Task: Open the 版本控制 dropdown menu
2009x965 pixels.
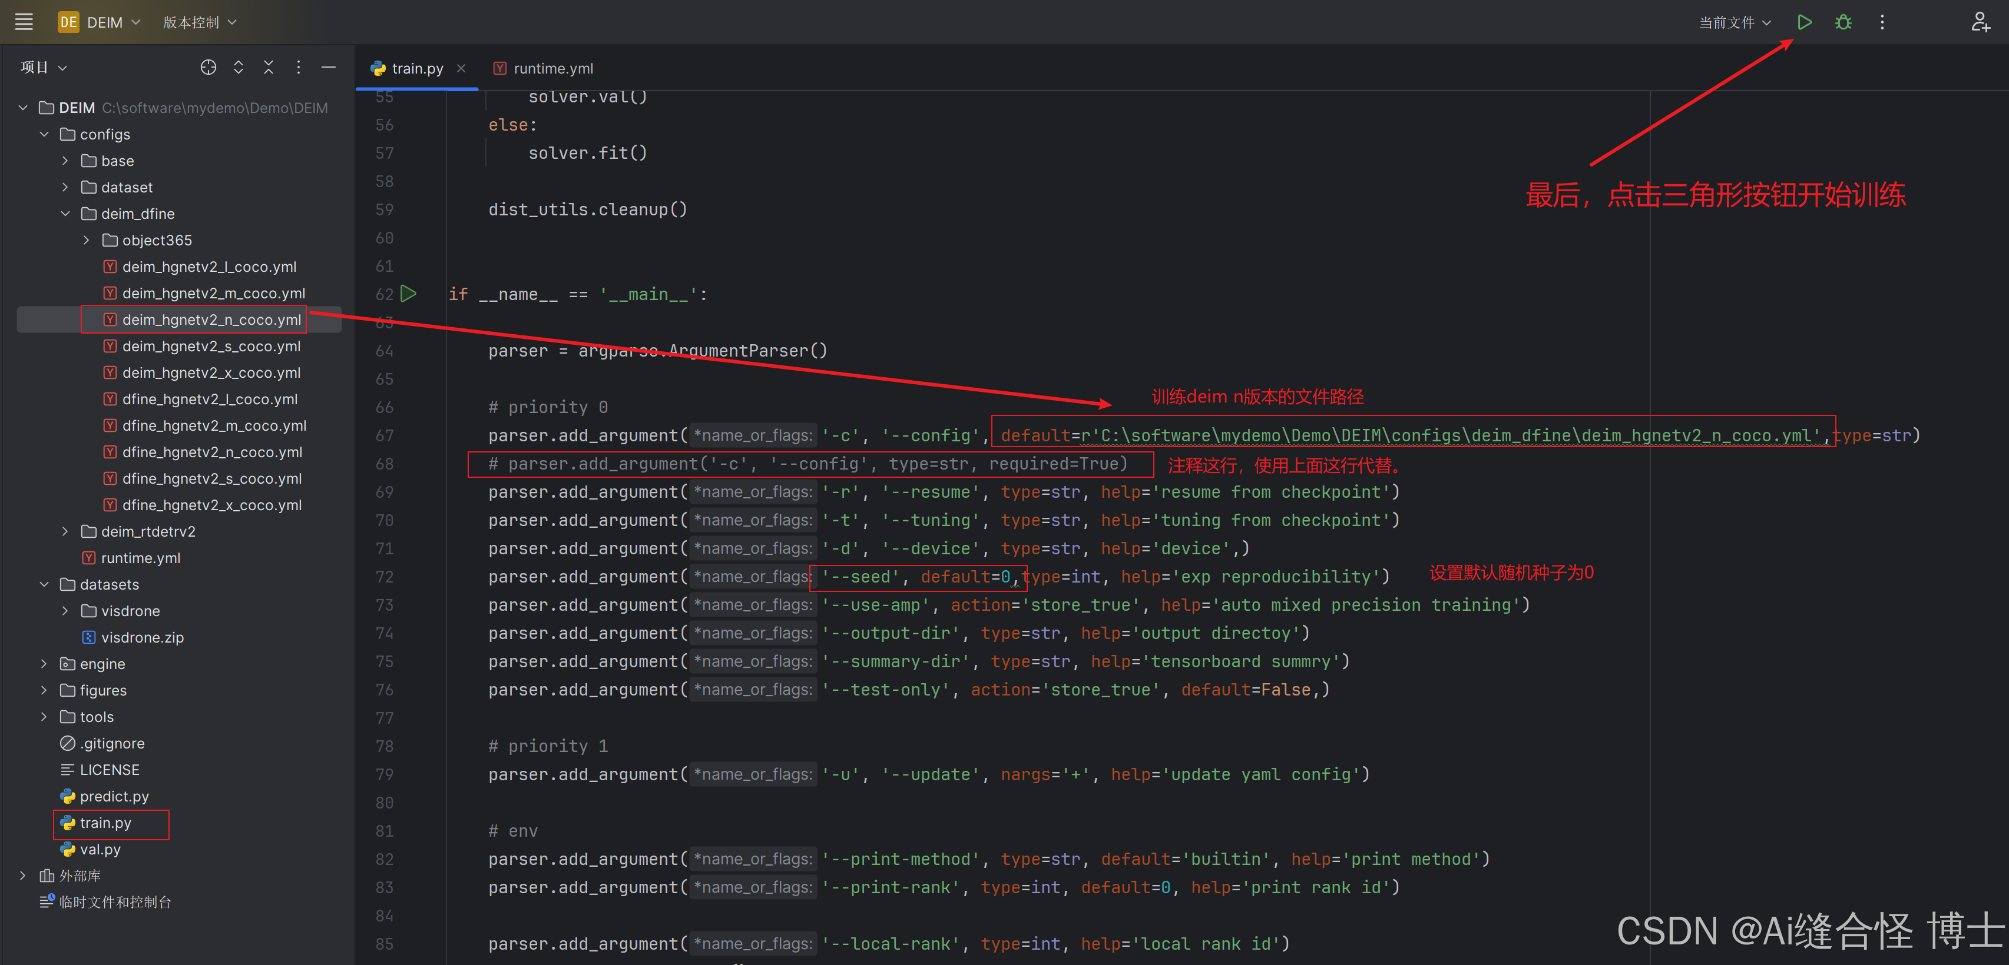Action: click(199, 22)
